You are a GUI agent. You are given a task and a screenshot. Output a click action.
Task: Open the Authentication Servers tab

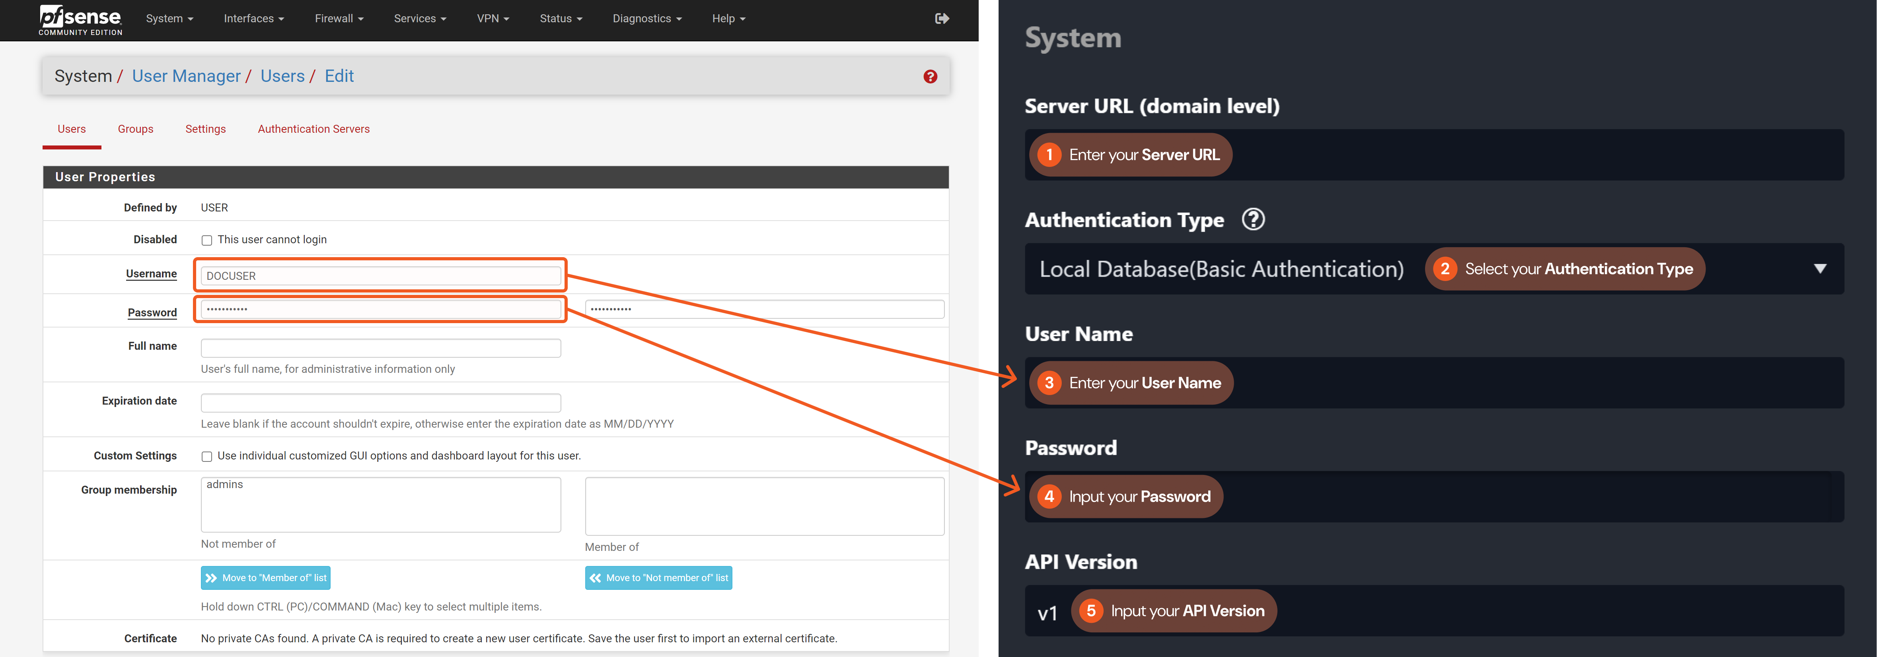pos(313,129)
